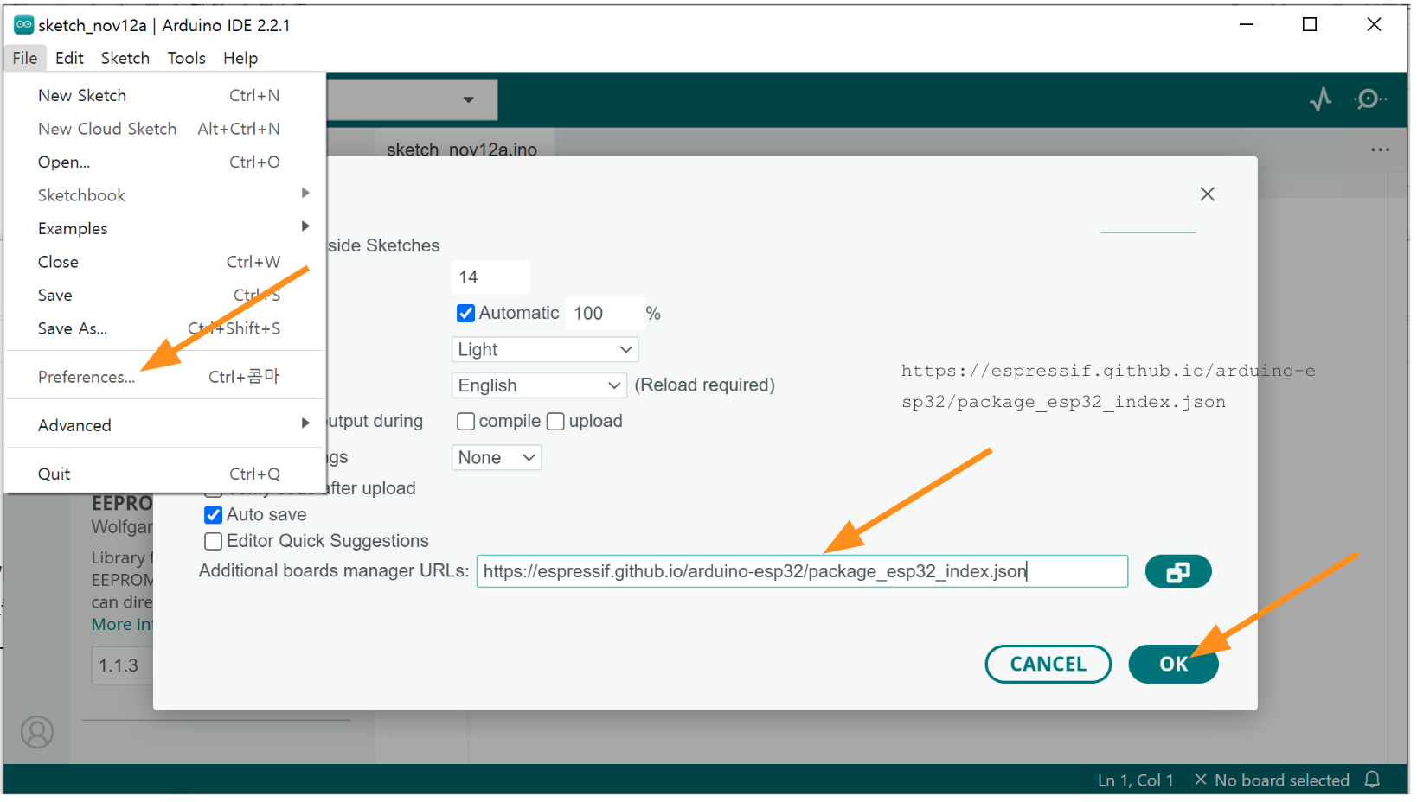The width and height of the screenshot is (1417, 802).
Task: Click the OK button
Action: [x=1173, y=664]
